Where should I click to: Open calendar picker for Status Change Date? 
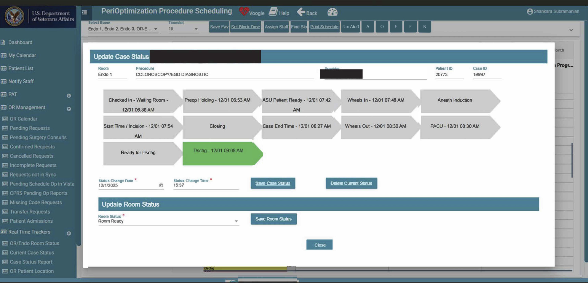[161, 185]
